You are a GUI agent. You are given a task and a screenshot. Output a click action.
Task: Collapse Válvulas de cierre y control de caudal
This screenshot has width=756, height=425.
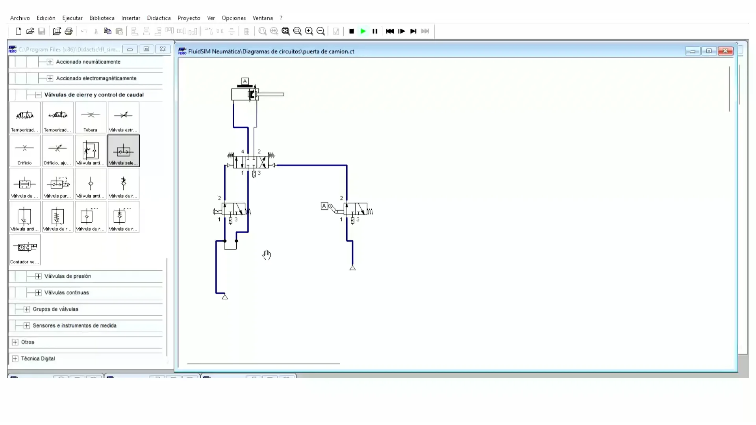pyautogui.click(x=38, y=95)
